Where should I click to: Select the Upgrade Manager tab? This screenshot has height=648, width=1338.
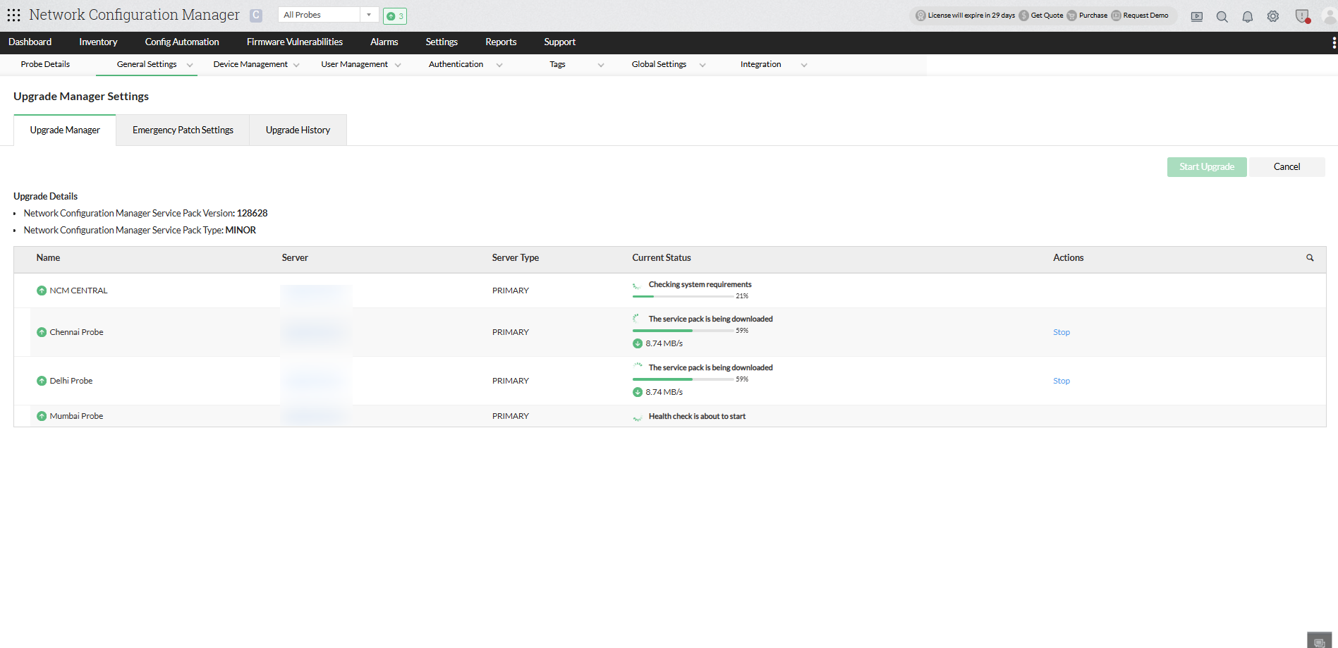point(65,130)
